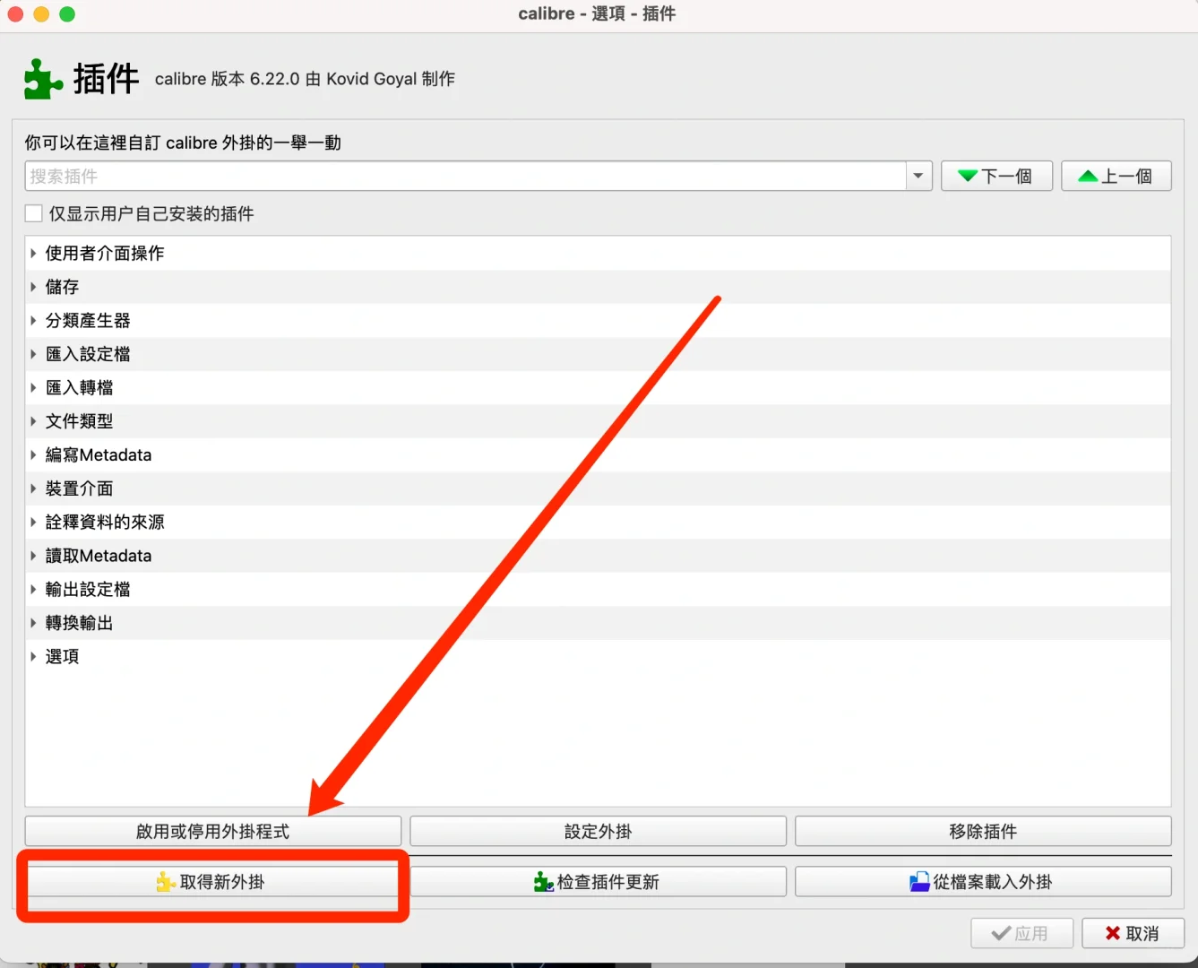Focus the 搜索插件 search field
Viewport: 1198px width, 968px height.
tap(466, 176)
